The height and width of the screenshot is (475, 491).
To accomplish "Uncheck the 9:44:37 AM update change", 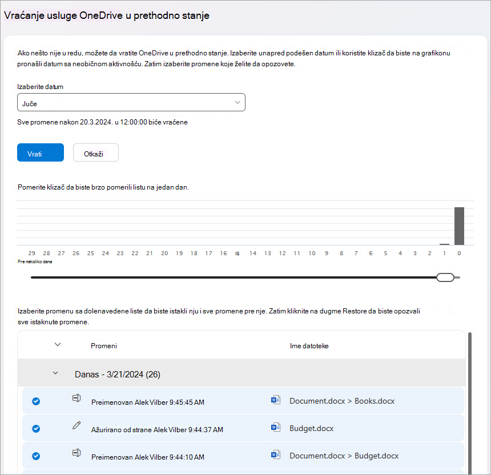I will [x=36, y=429].
